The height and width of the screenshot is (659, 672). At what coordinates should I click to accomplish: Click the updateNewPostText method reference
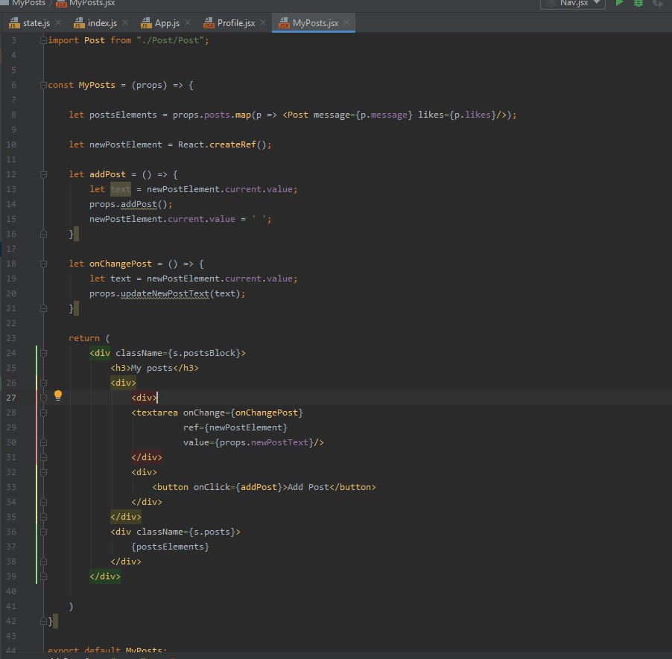[165, 293]
